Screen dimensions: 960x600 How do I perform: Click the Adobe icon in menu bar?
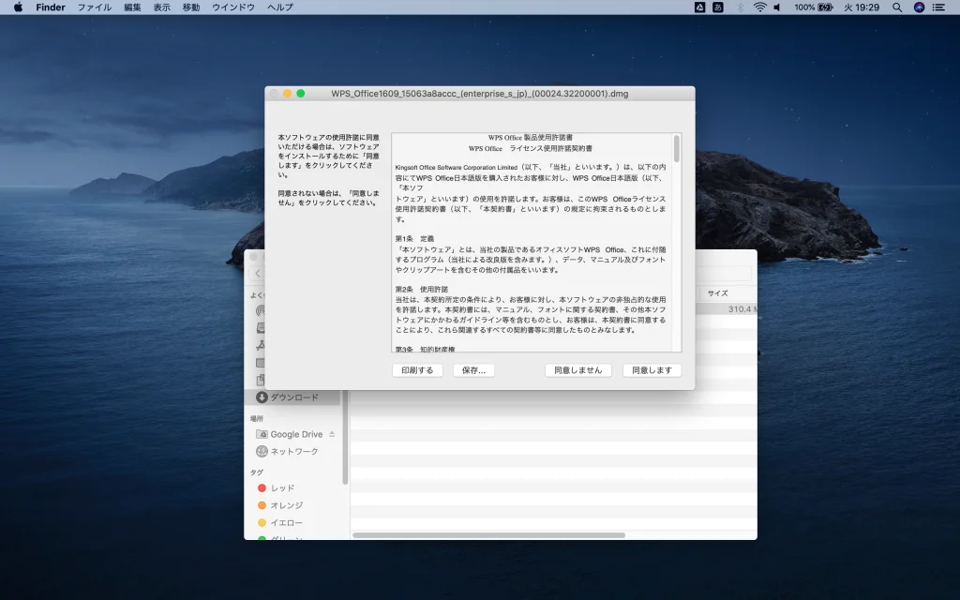click(699, 7)
